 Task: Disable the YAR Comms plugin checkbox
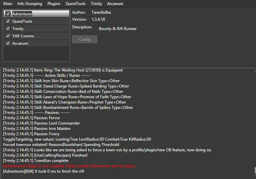8,36
